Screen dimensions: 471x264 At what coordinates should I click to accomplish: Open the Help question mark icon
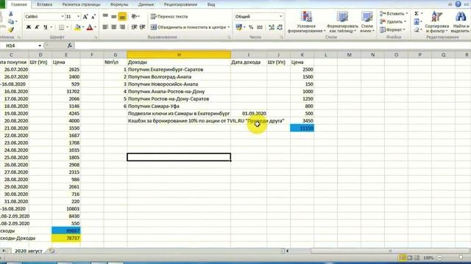point(458,4)
